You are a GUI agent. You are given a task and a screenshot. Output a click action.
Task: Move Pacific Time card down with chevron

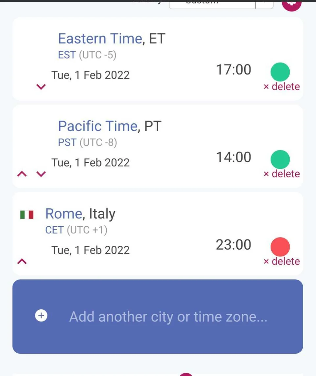[41, 174]
